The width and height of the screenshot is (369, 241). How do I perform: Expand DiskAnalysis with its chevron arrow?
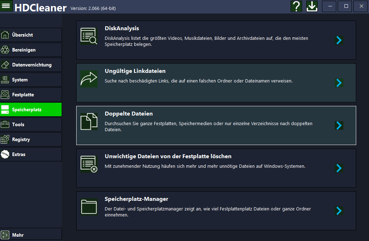339,40
